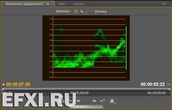Switch to the Info tab
This screenshot has height=110, width=172.
coord(62,4)
